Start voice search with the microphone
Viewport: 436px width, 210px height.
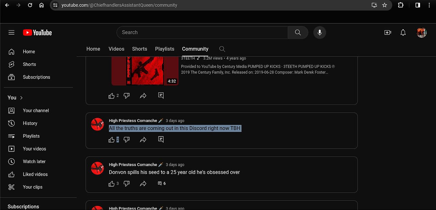pyautogui.click(x=320, y=32)
